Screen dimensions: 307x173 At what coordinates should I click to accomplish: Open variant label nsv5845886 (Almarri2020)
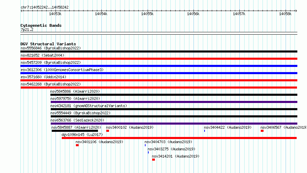(x=75, y=91)
